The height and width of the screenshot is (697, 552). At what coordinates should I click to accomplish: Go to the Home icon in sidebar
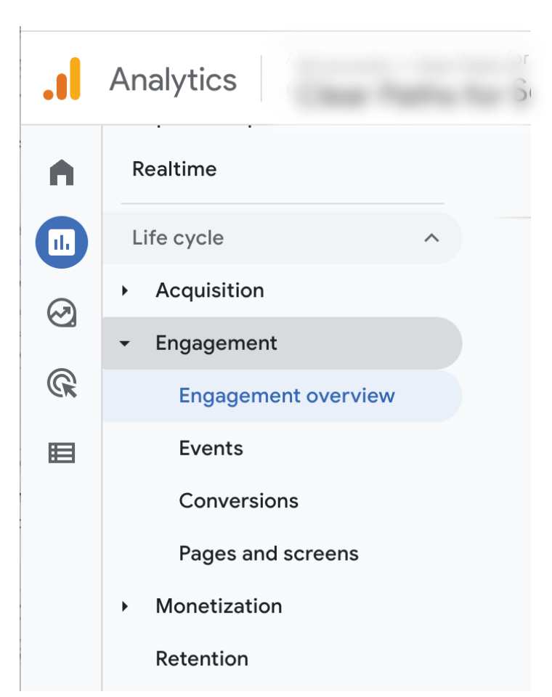(x=62, y=173)
